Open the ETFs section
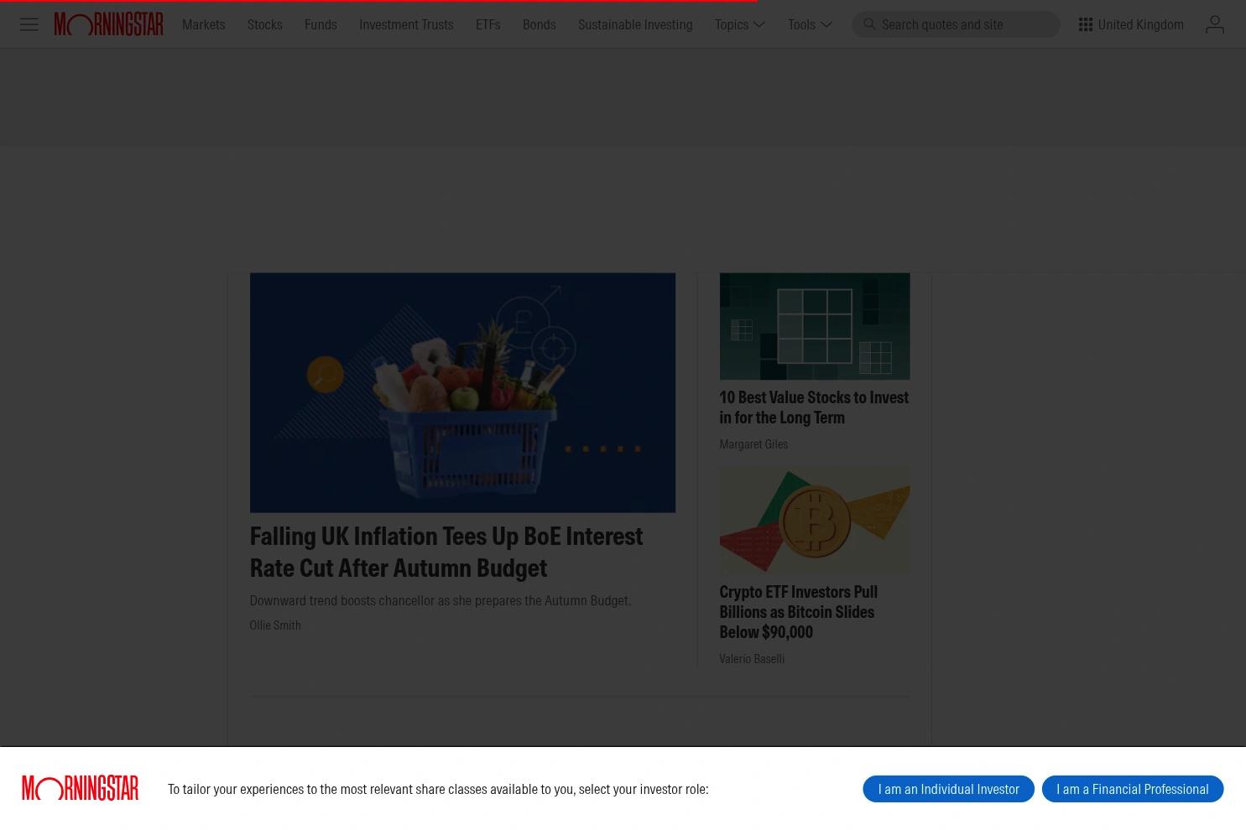 [x=487, y=24]
